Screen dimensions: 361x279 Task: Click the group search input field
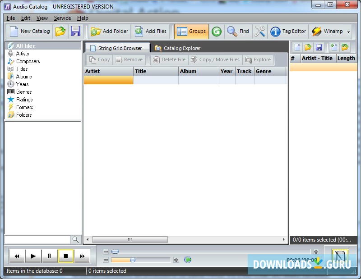click(x=37, y=240)
